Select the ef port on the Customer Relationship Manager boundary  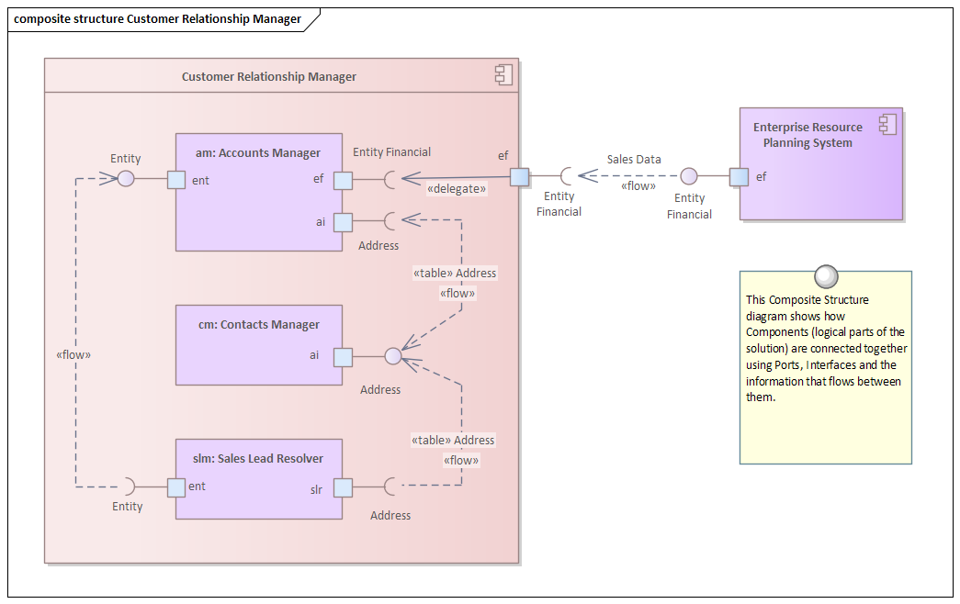coord(519,177)
